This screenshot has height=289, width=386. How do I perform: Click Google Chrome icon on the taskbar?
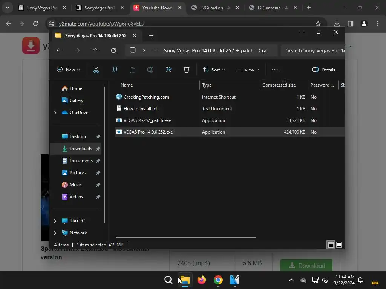[x=218, y=280]
